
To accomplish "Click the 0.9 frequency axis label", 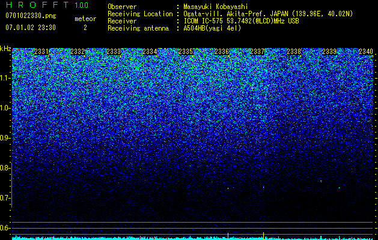I will 5,138.
